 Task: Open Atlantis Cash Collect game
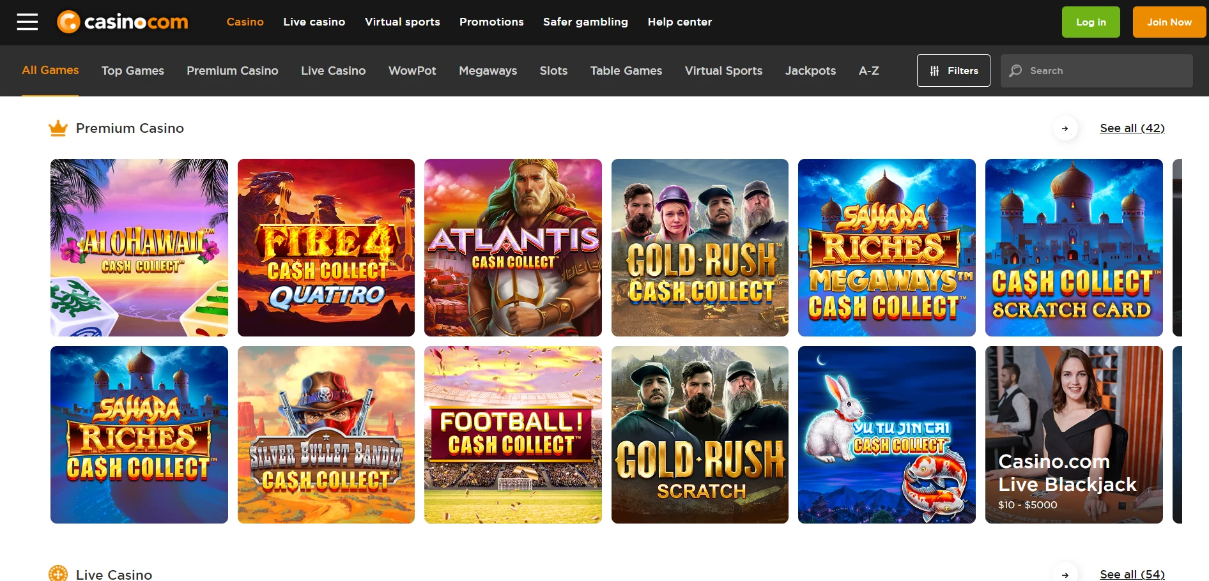pos(513,248)
